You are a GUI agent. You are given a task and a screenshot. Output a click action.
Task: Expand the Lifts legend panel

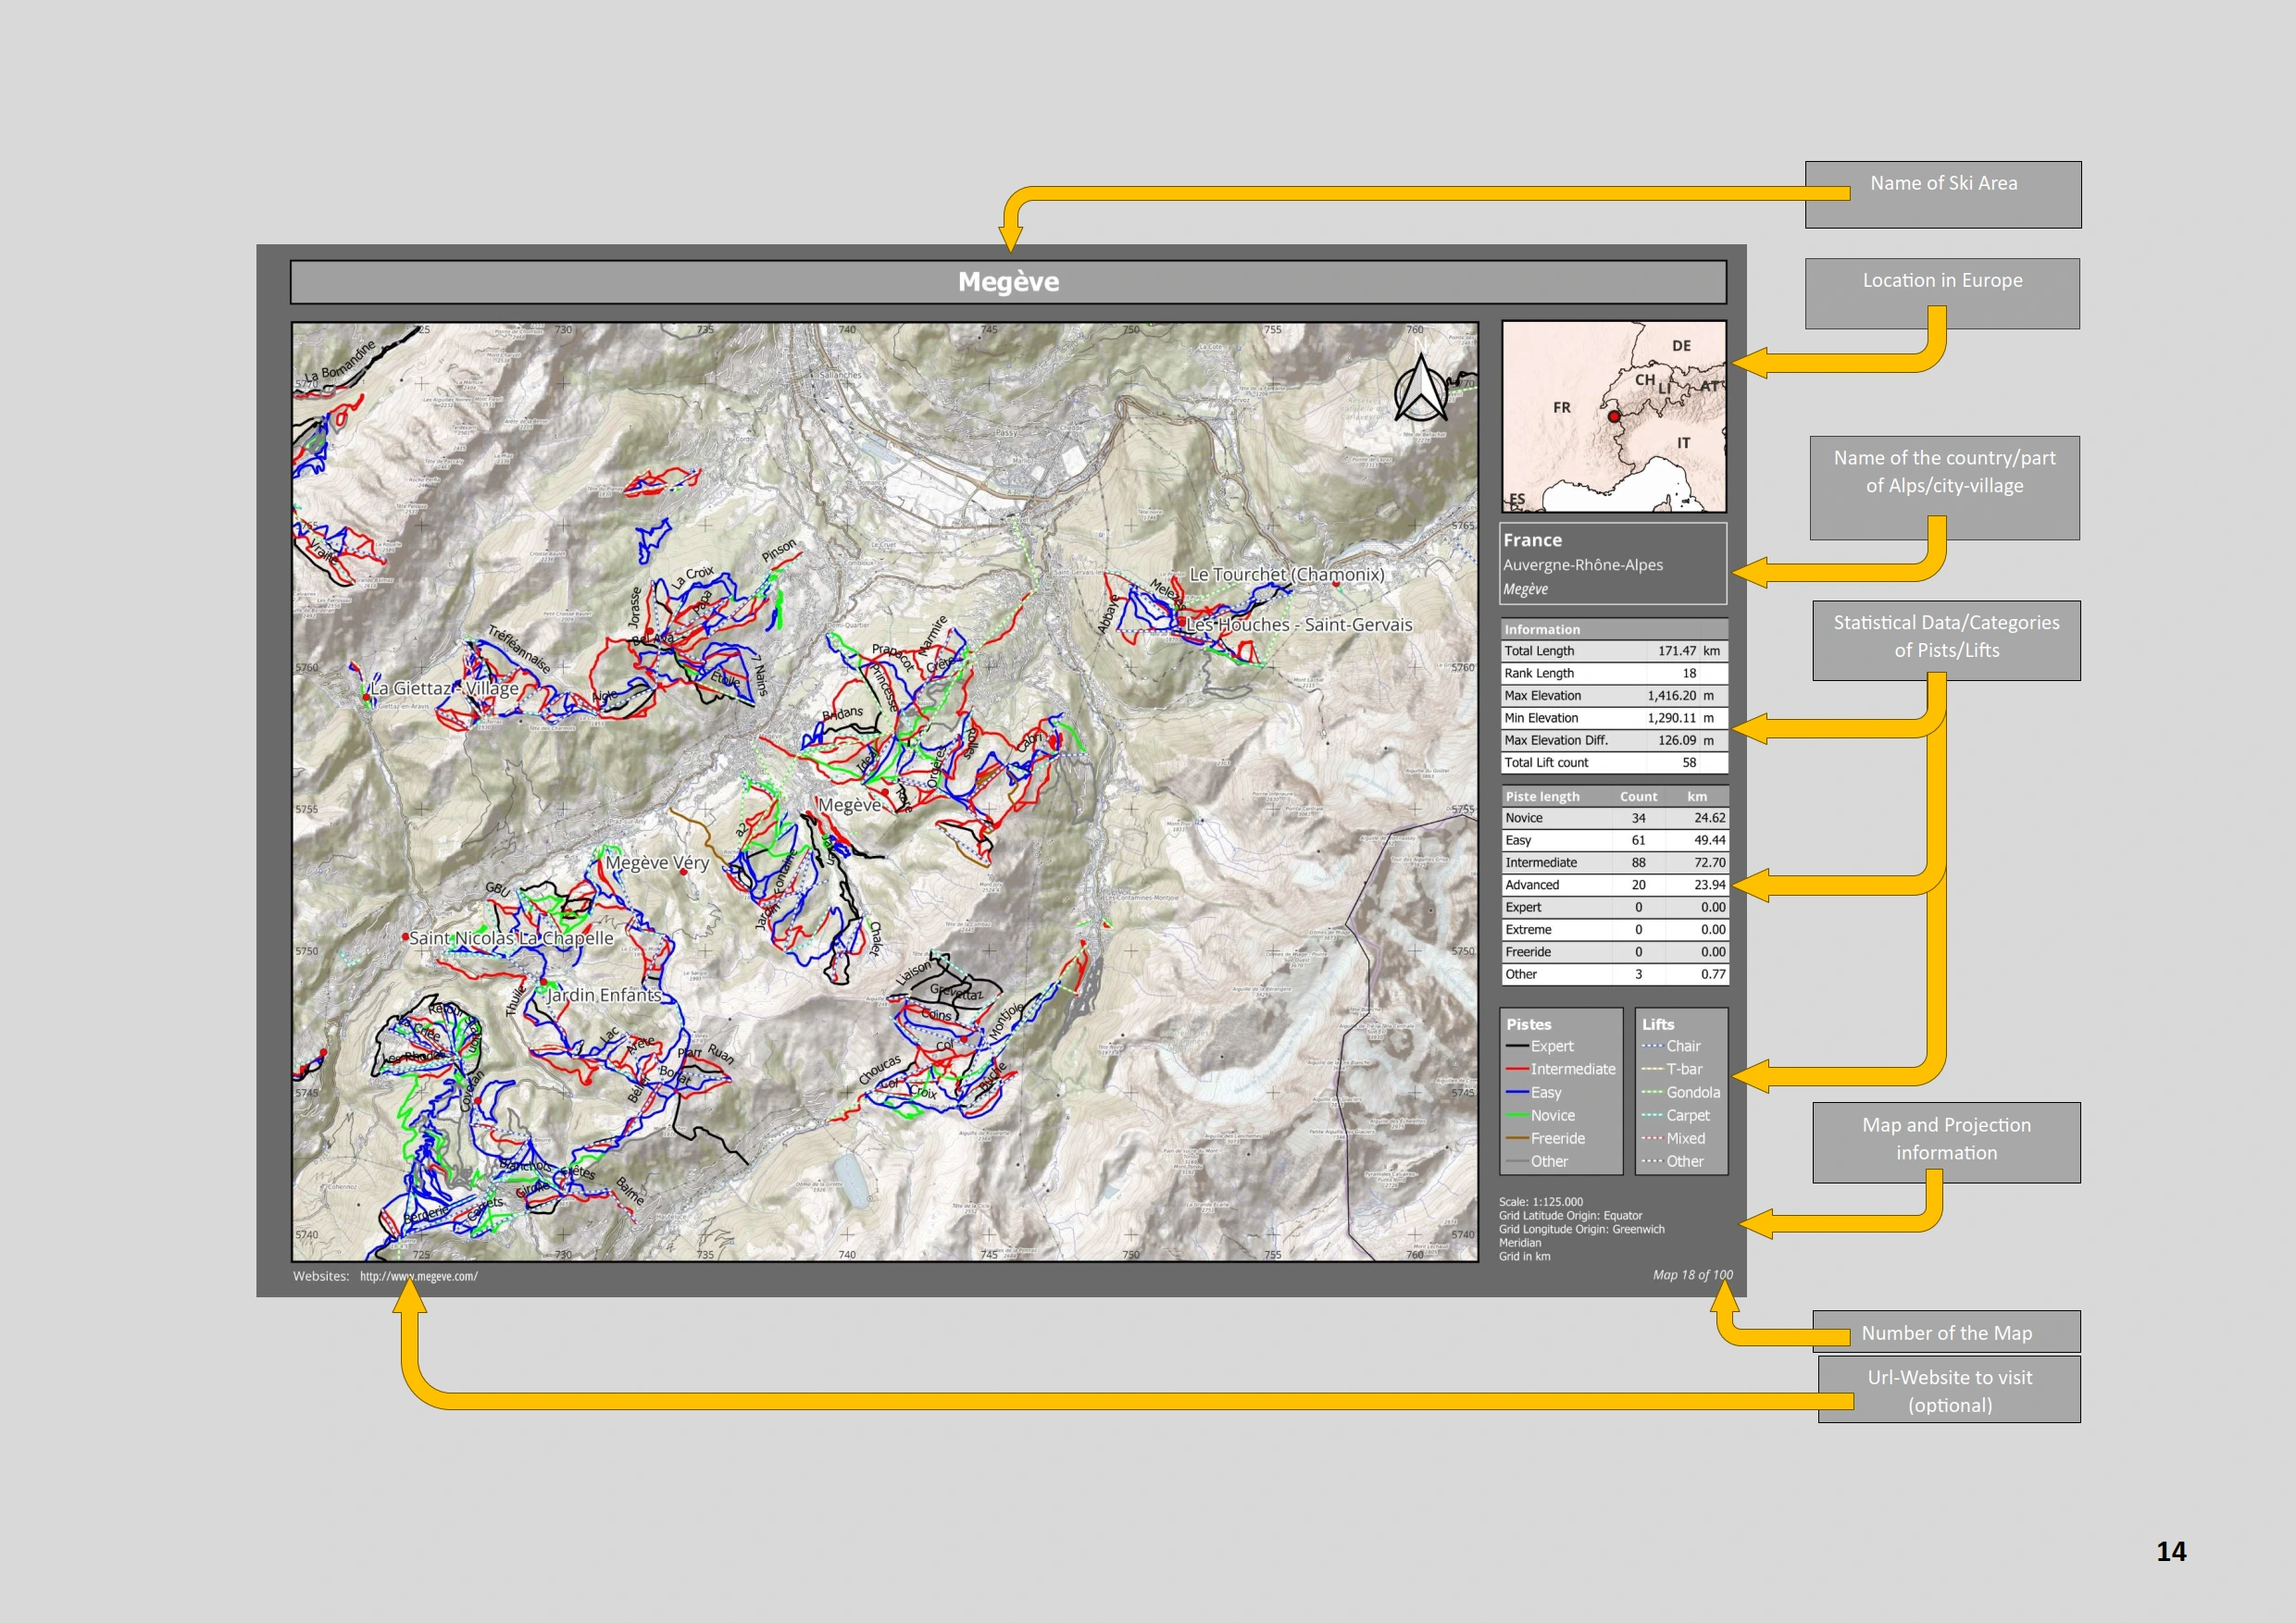pos(1659,1024)
